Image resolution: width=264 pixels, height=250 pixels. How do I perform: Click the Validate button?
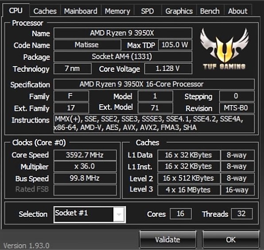168,239
